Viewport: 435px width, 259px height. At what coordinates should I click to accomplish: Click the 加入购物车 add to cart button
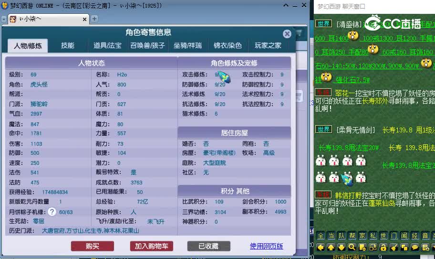152,246
